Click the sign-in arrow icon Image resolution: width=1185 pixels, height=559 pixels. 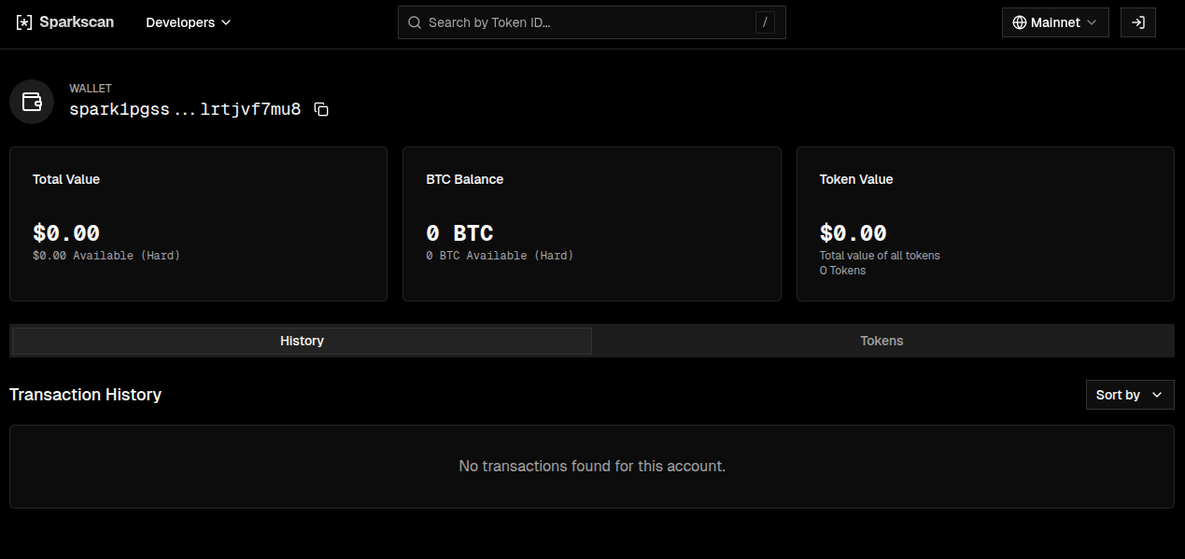[1138, 22]
